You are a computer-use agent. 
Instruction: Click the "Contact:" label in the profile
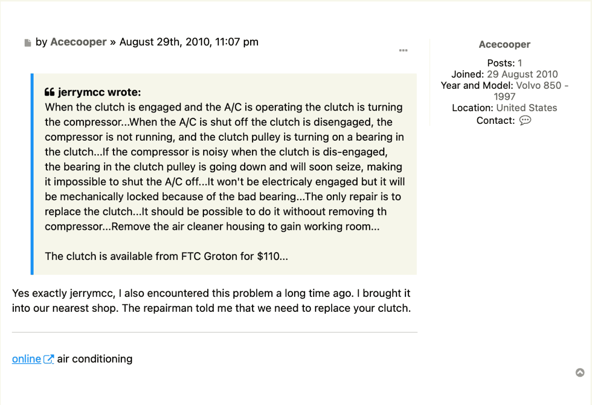496,120
